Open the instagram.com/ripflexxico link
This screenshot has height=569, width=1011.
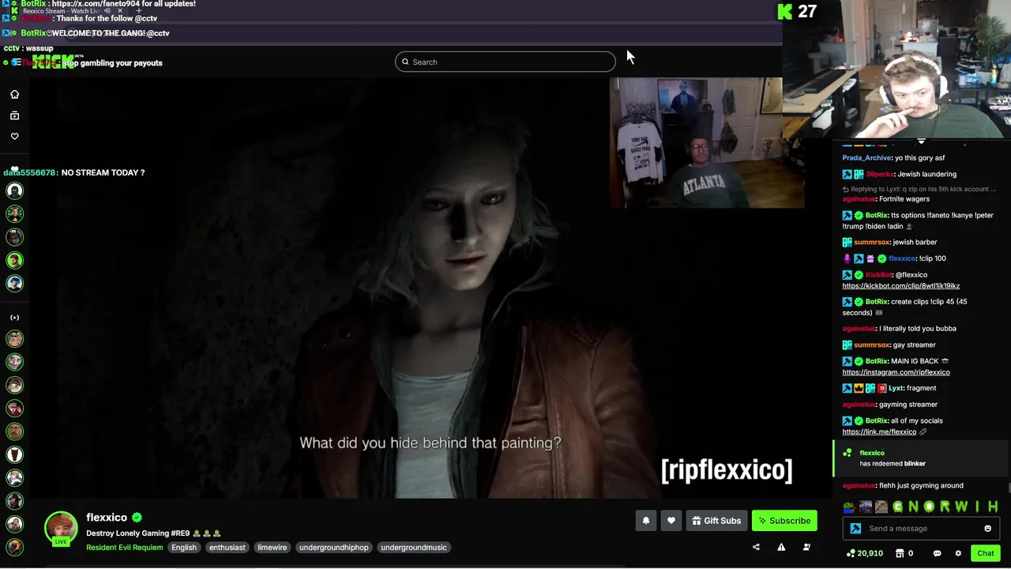tap(896, 372)
